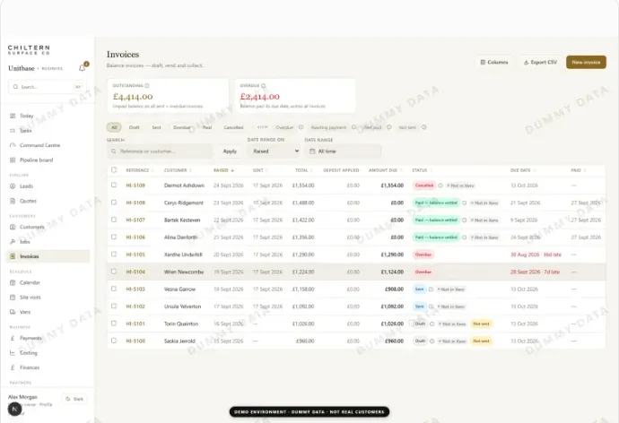Click info icon beside Draft status of HI-5100
This screenshot has height=423, width=619.
pyautogui.click(x=432, y=341)
